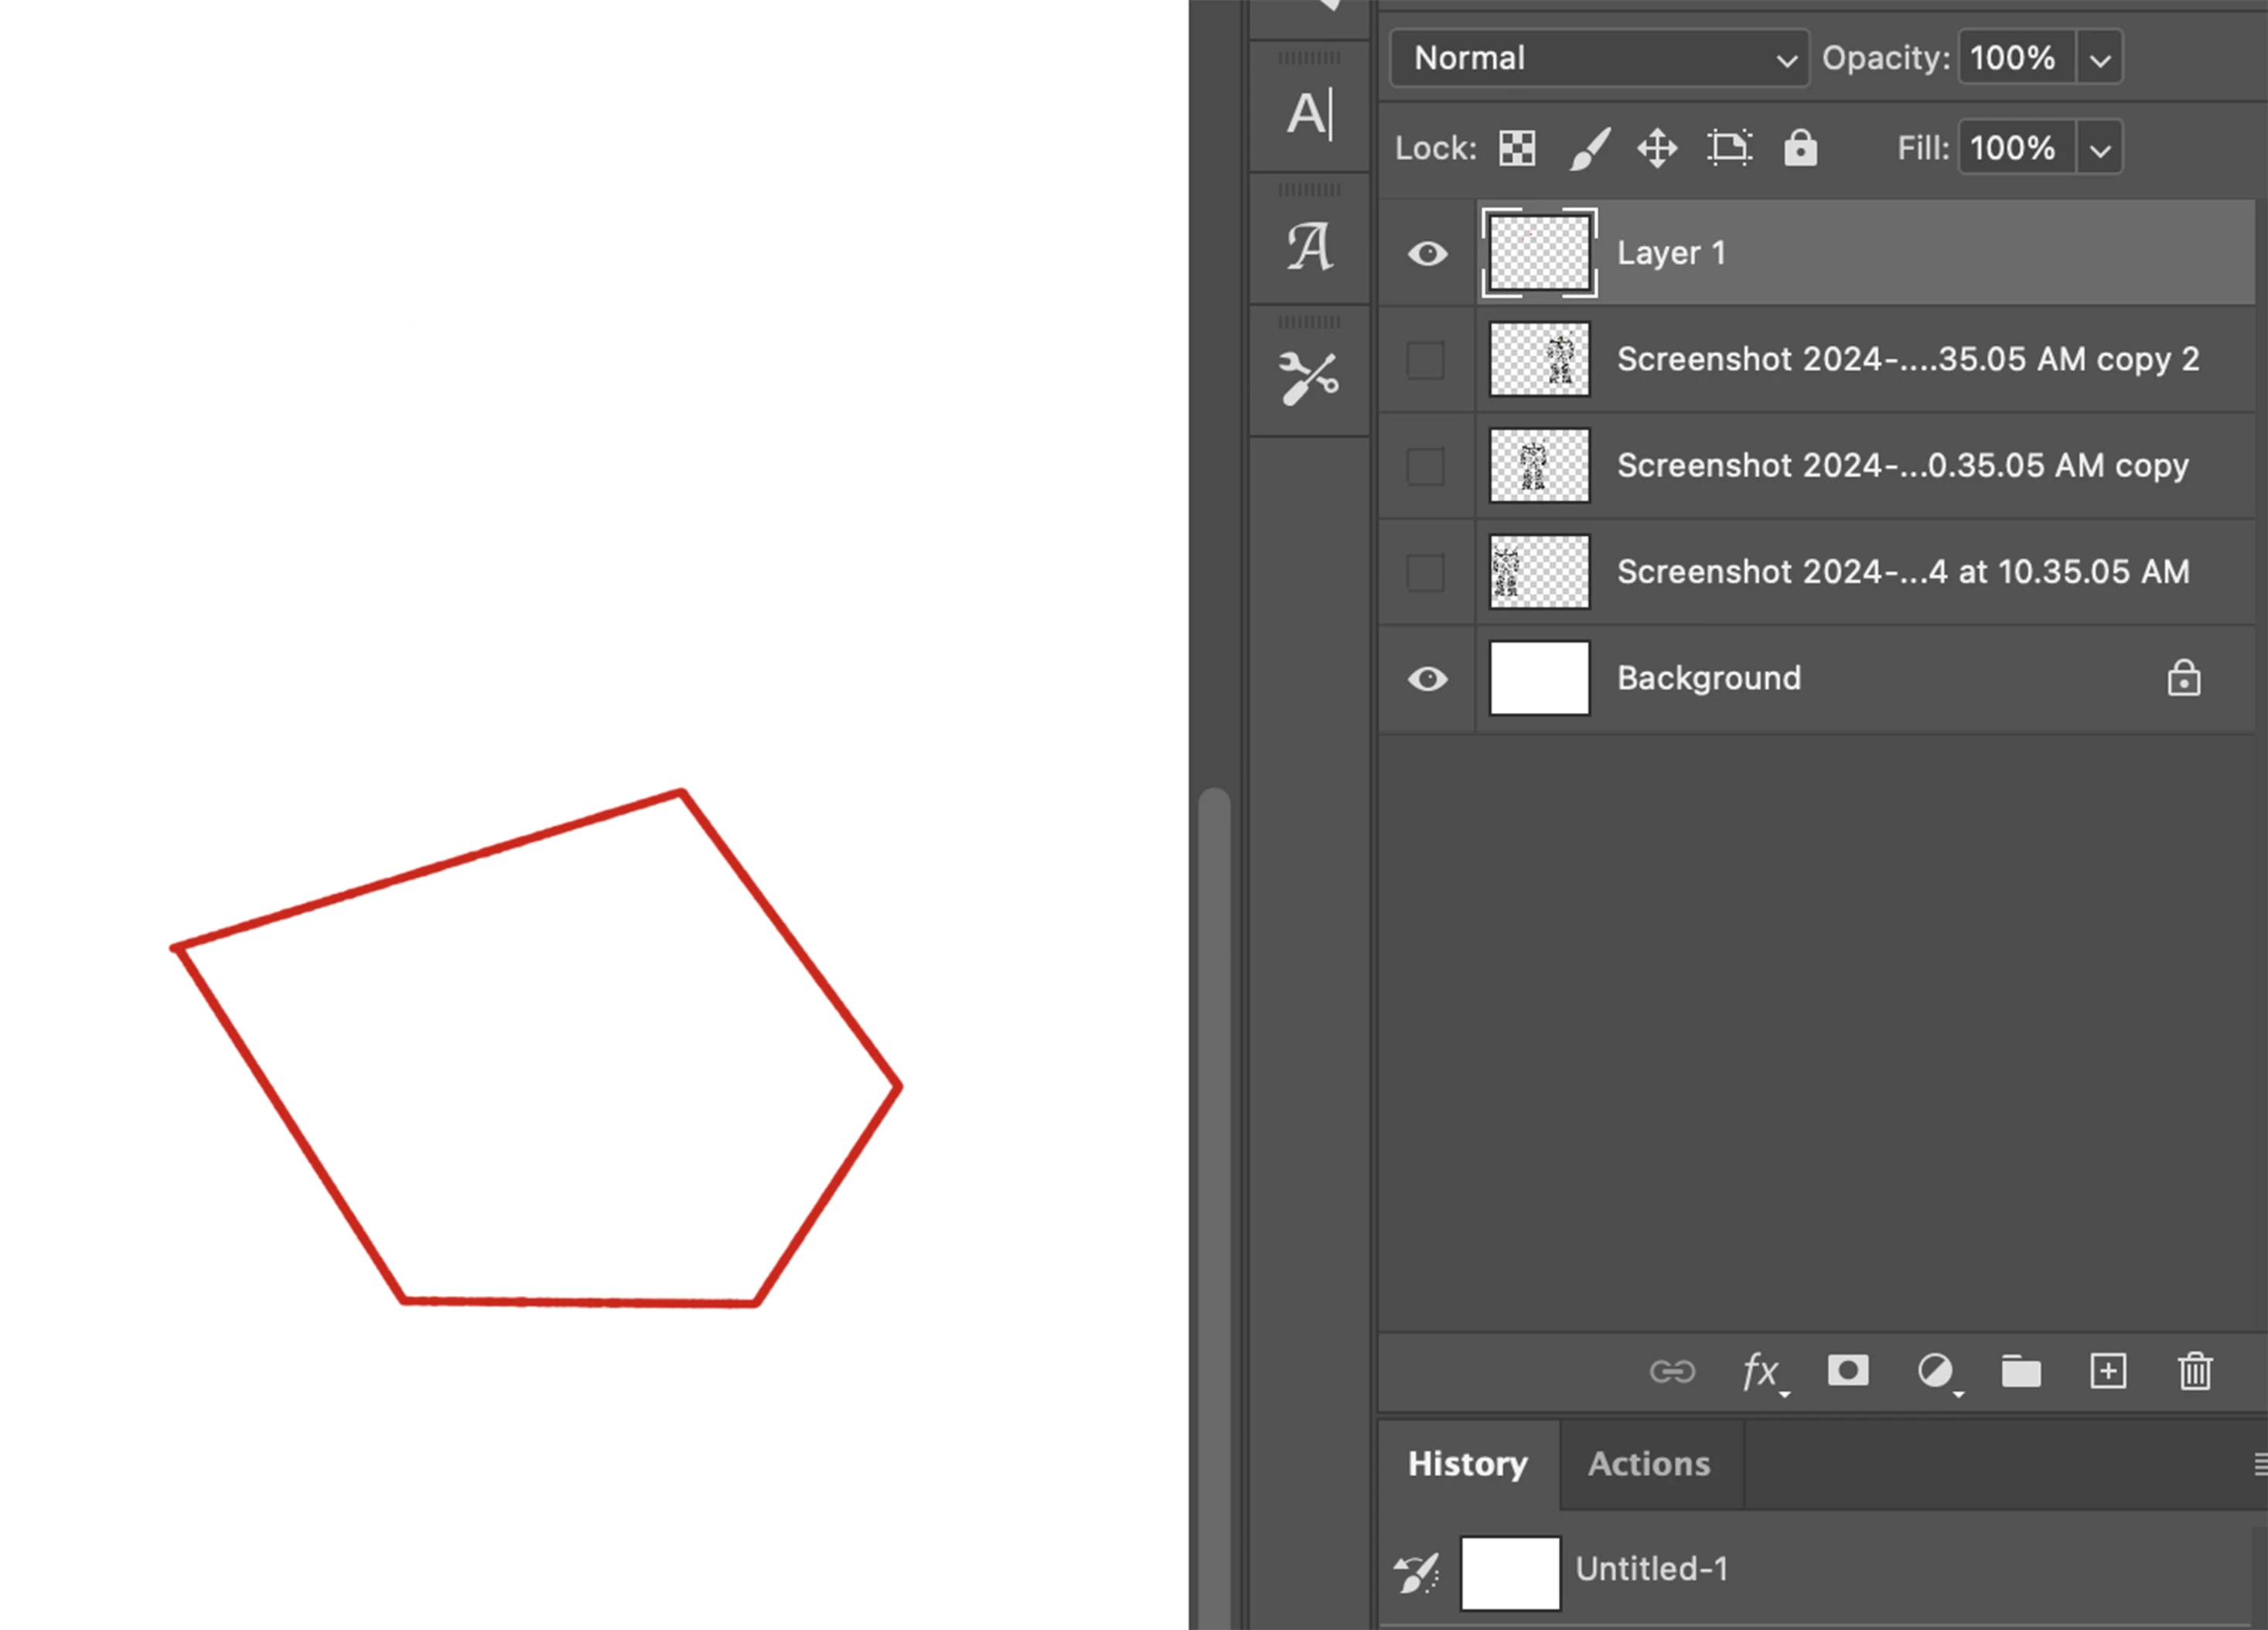Select the History tab
2268x1630 pixels.
tap(1467, 1464)
